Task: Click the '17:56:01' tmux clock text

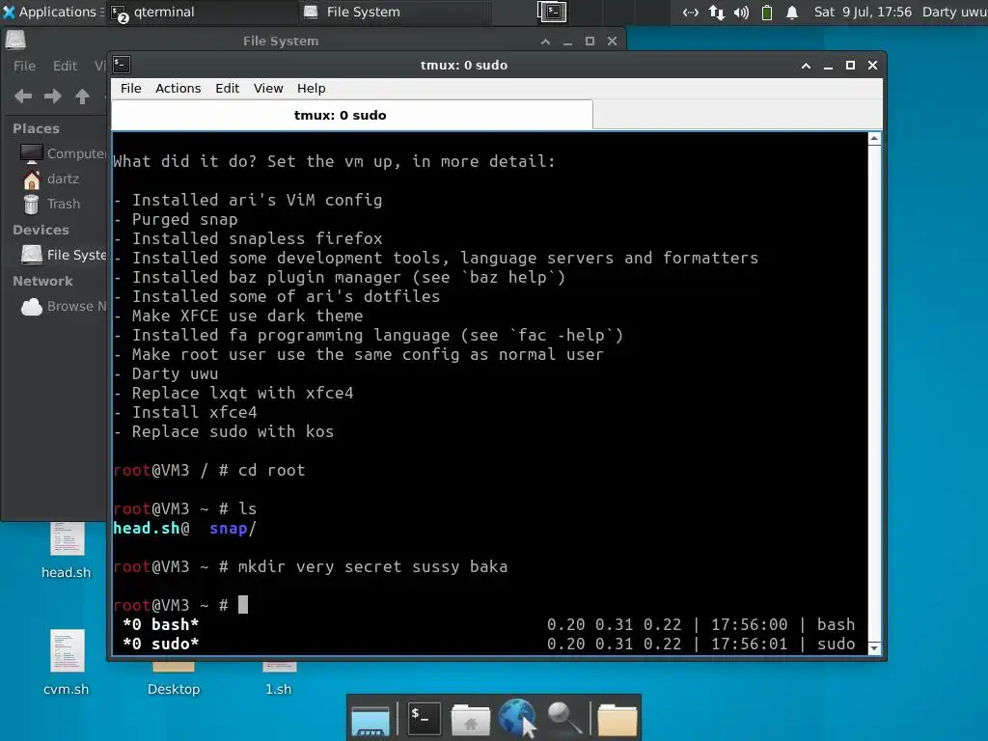Action: [x=749, y=644]
